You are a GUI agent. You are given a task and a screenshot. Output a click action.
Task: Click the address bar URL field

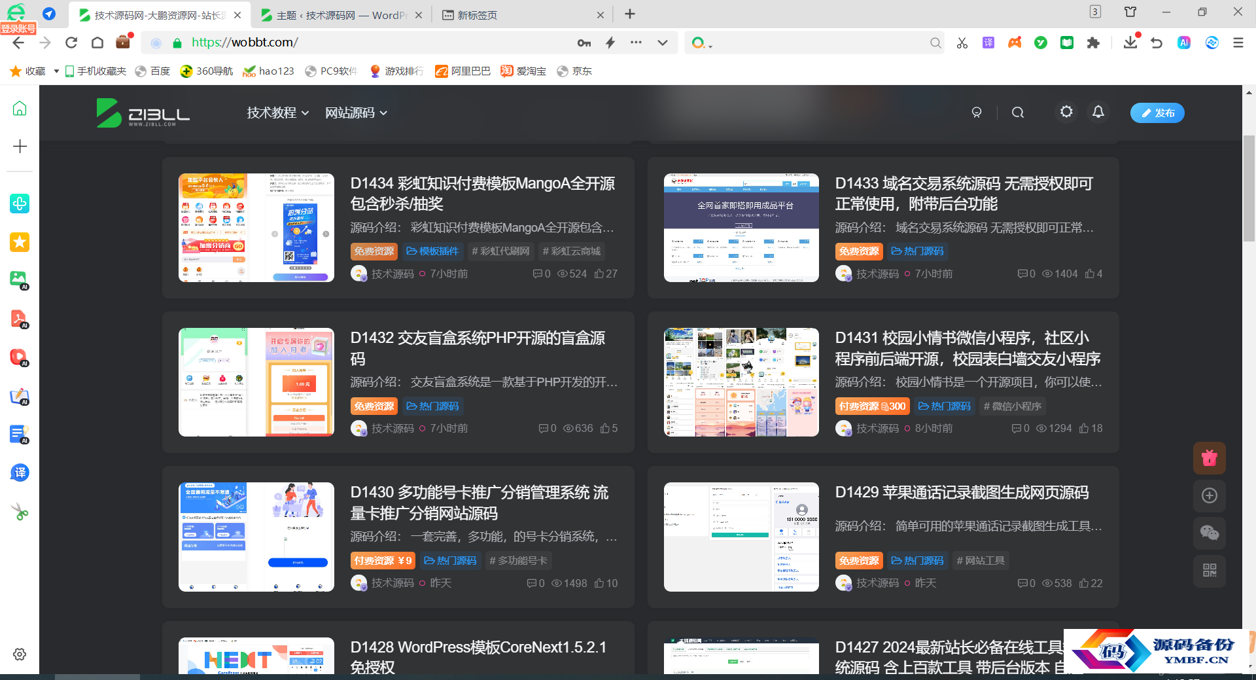[x=366, y=43]
